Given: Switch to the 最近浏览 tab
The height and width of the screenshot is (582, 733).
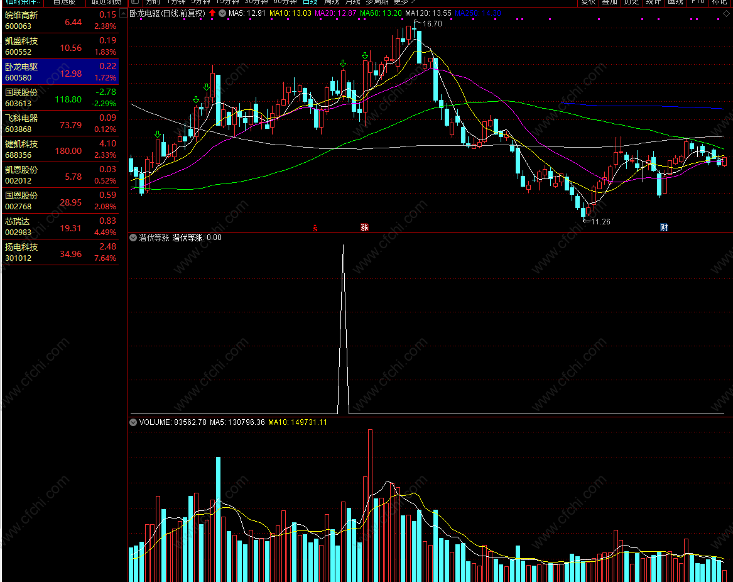Looking at the screenshot, I should pyautogui.click(x=106, y=3).
